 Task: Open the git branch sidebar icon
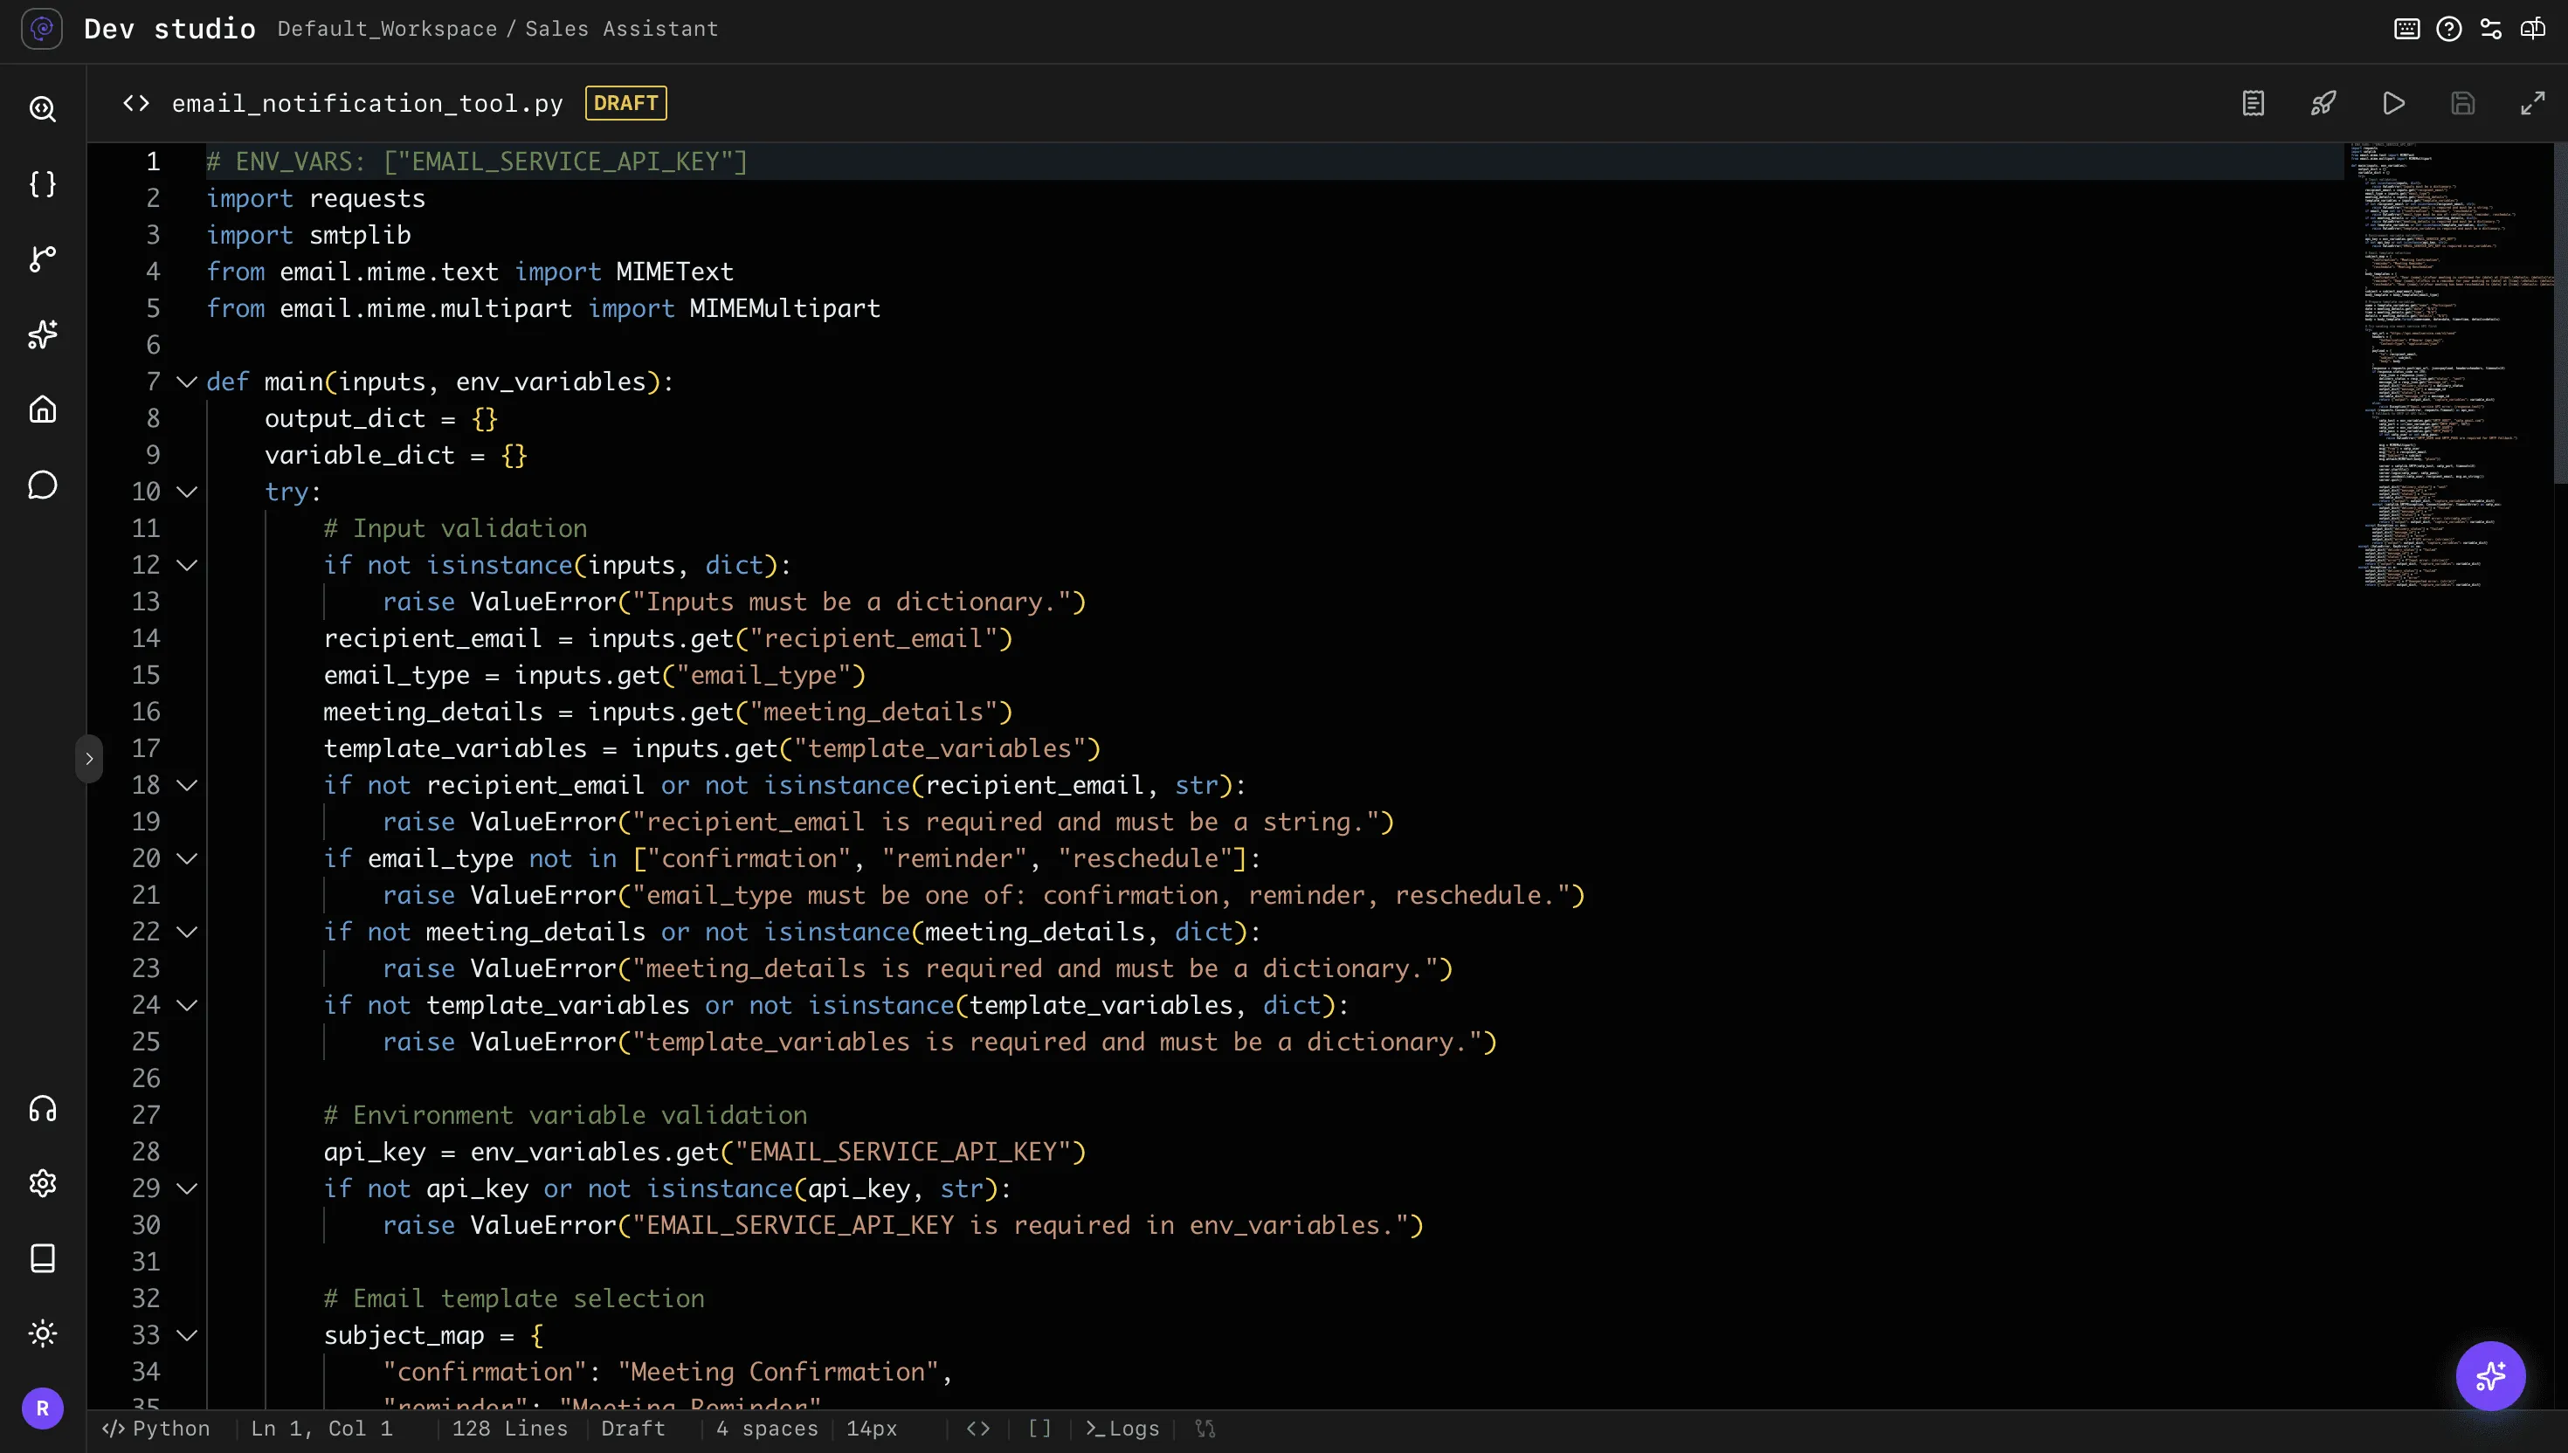pos(42,259)
